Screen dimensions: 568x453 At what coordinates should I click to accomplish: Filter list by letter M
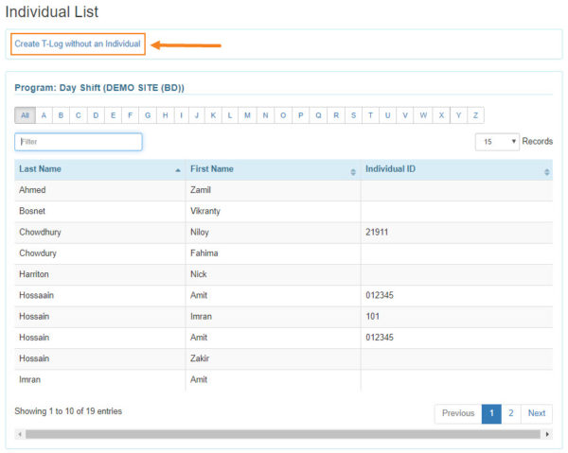tap(247, 115)
